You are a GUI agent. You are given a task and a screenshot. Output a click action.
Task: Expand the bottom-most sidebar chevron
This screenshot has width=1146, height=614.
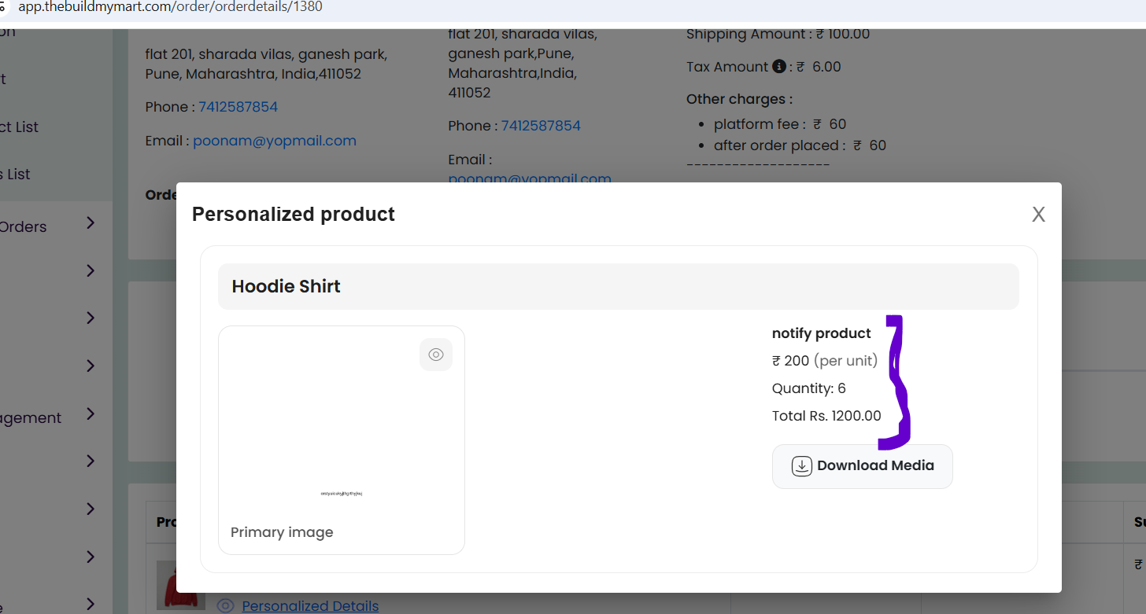91,604
